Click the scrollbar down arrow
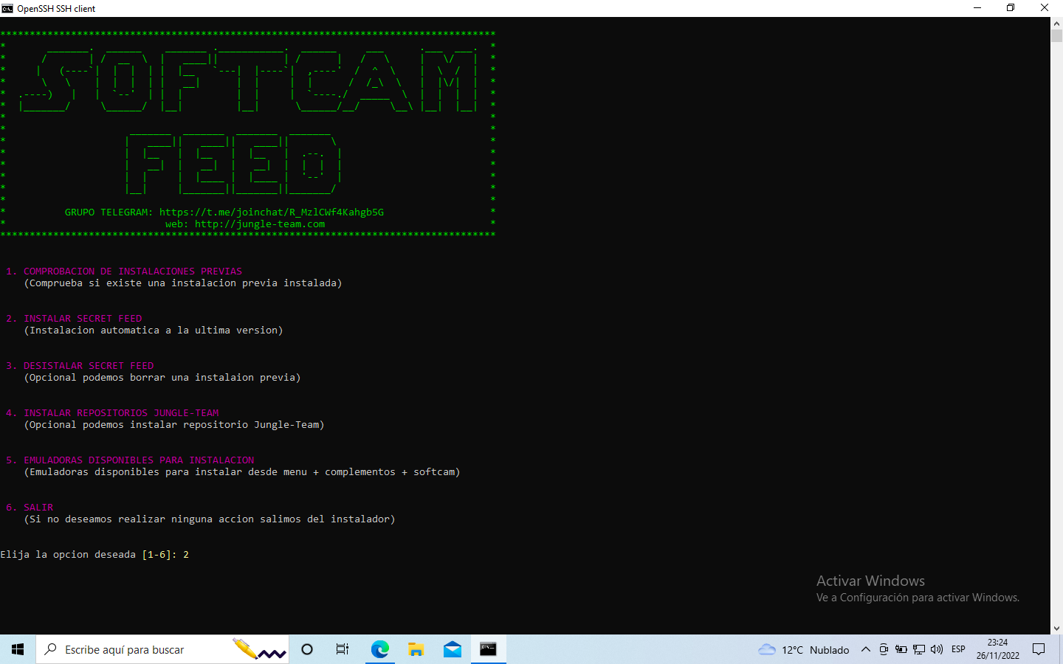Screen dimensions: 1063x664 click(1056, 629)
